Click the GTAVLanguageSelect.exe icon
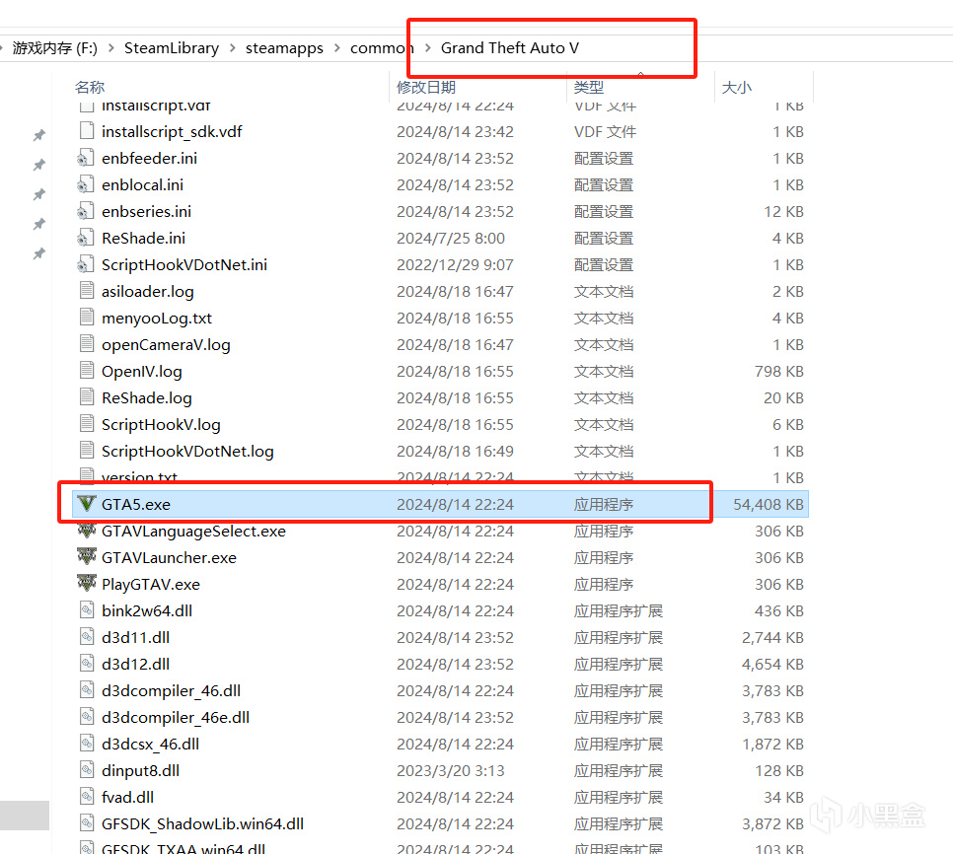 [87, 531]
